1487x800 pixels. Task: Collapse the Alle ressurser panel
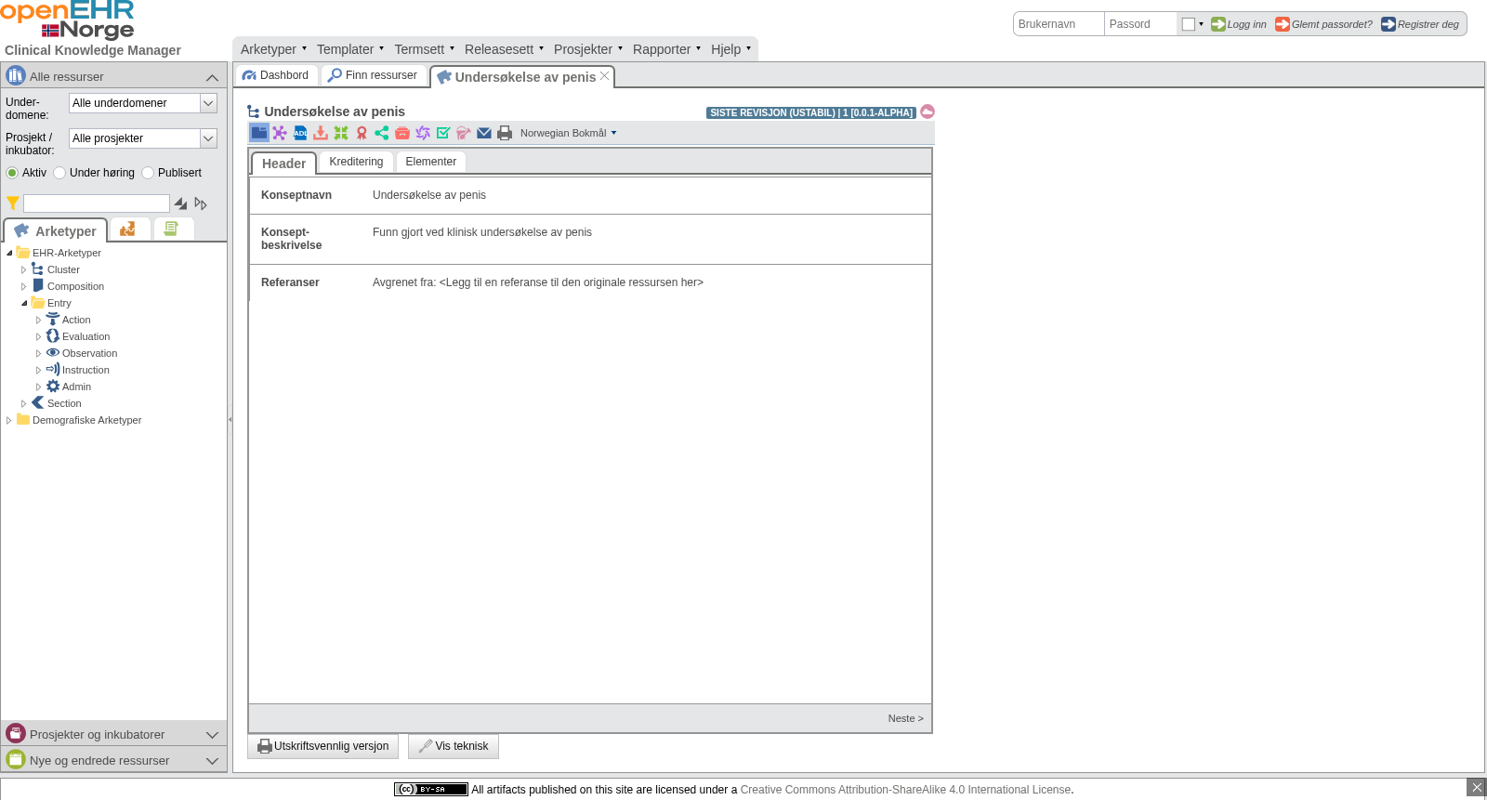pos(212,77)
